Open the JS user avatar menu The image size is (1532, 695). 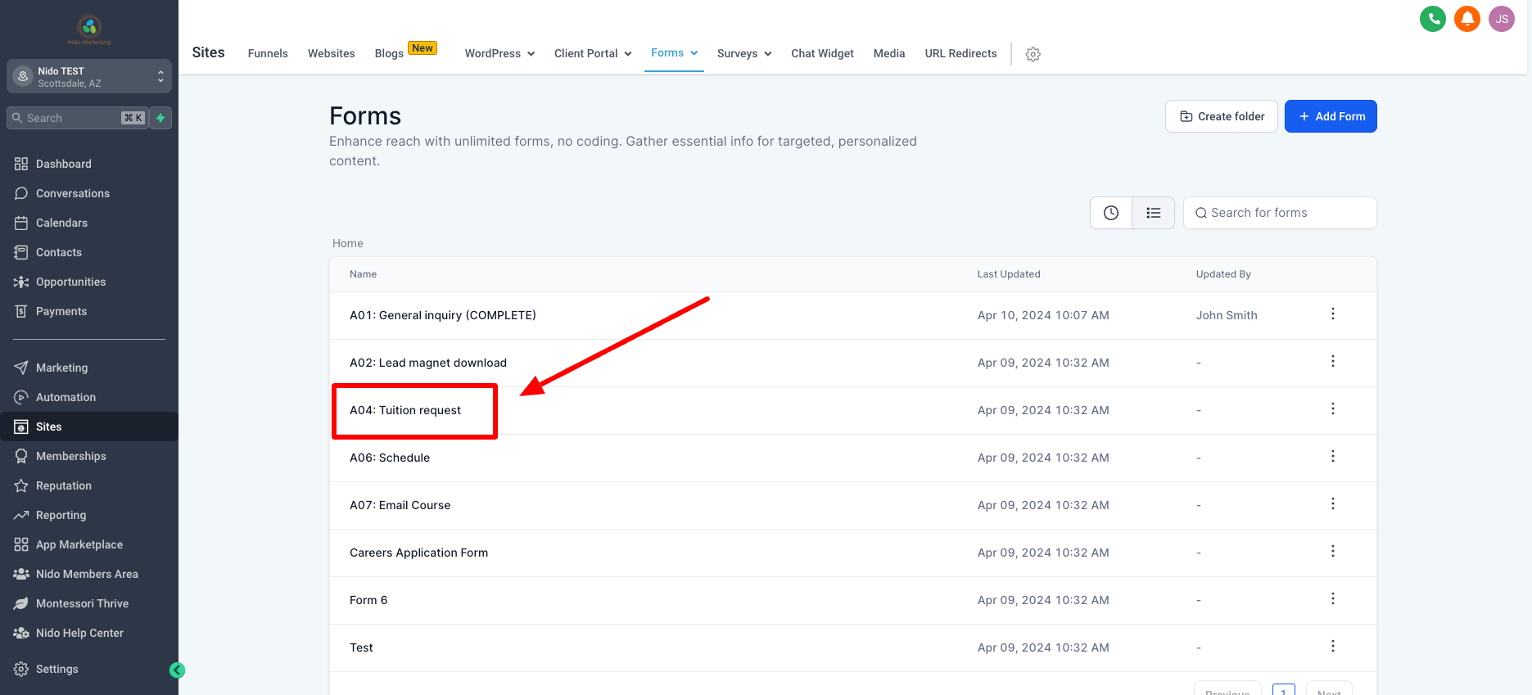click(1501, 19)
